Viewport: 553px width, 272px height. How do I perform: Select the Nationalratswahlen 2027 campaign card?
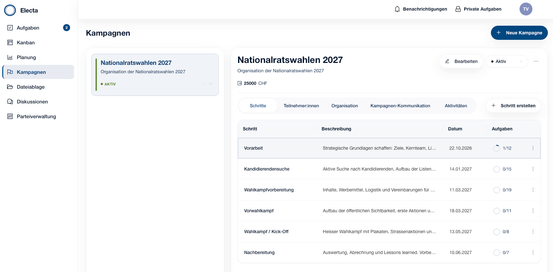click(x=155, y=75)
